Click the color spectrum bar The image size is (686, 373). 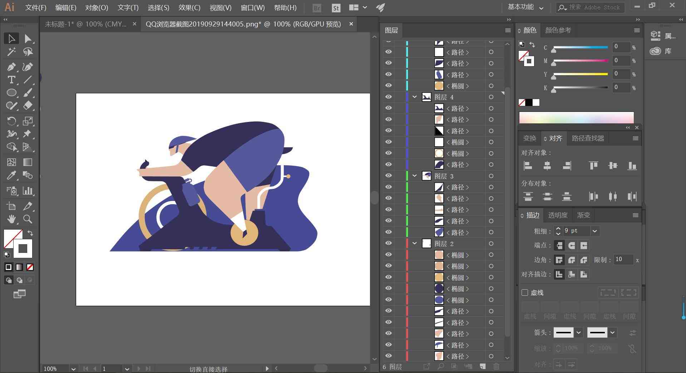pyautogui.click(x=576, y=117)
